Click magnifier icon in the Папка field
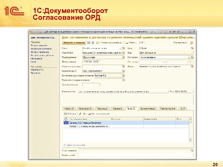Screen dimensions: 223x167 pos(123,48)
